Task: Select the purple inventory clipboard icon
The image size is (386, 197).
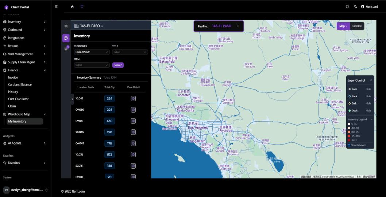Action: click(x=66, y=38)
